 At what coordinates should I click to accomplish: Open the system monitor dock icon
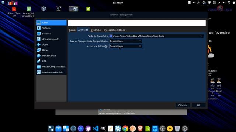coord(155,129)
